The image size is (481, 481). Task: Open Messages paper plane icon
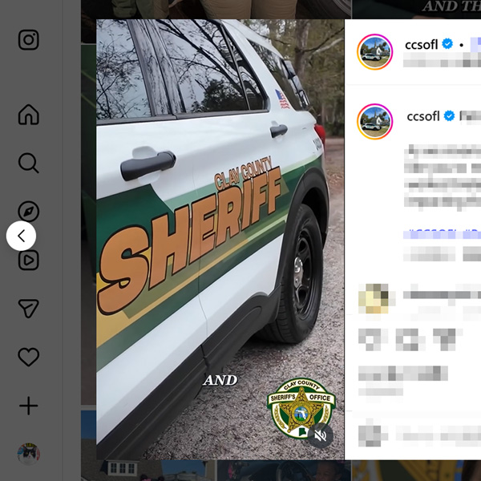[29, 308]
